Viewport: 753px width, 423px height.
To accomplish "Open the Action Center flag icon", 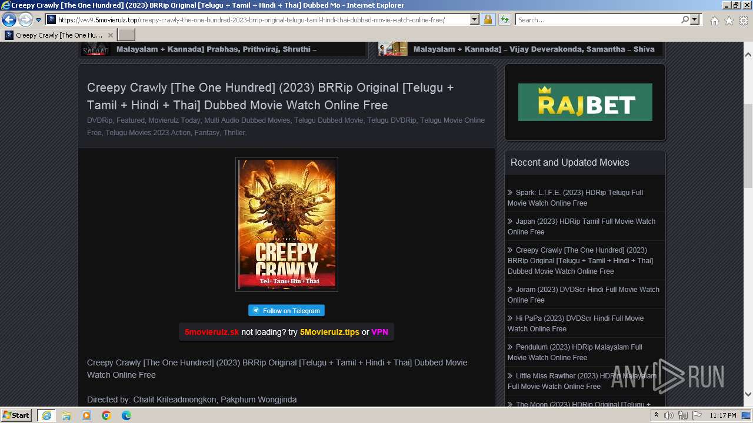I will pos(696,415).
